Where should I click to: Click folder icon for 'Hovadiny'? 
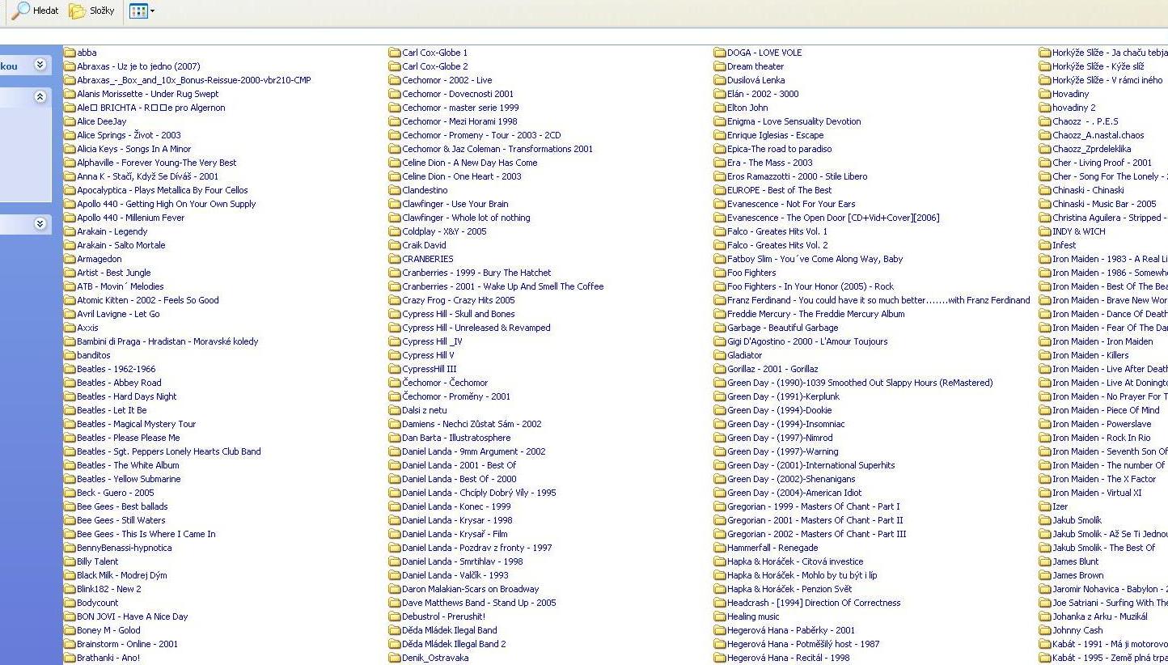[x=1045, y=94]
